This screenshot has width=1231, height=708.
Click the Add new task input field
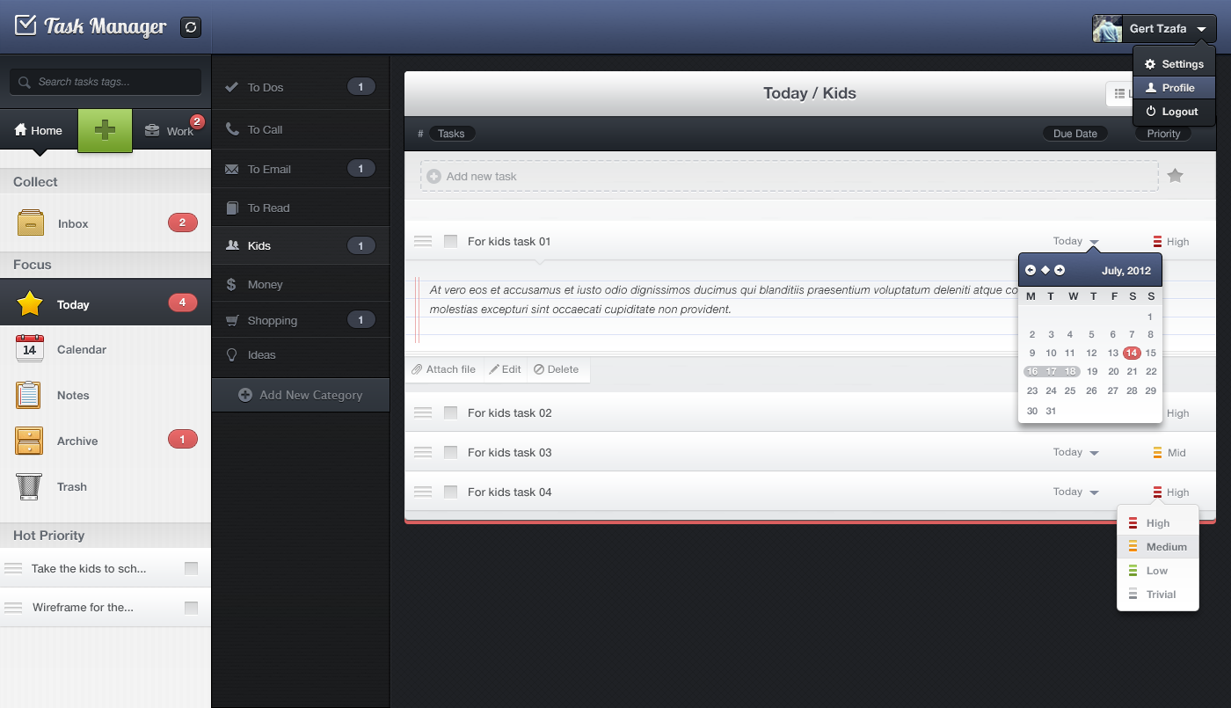[790, 176]
